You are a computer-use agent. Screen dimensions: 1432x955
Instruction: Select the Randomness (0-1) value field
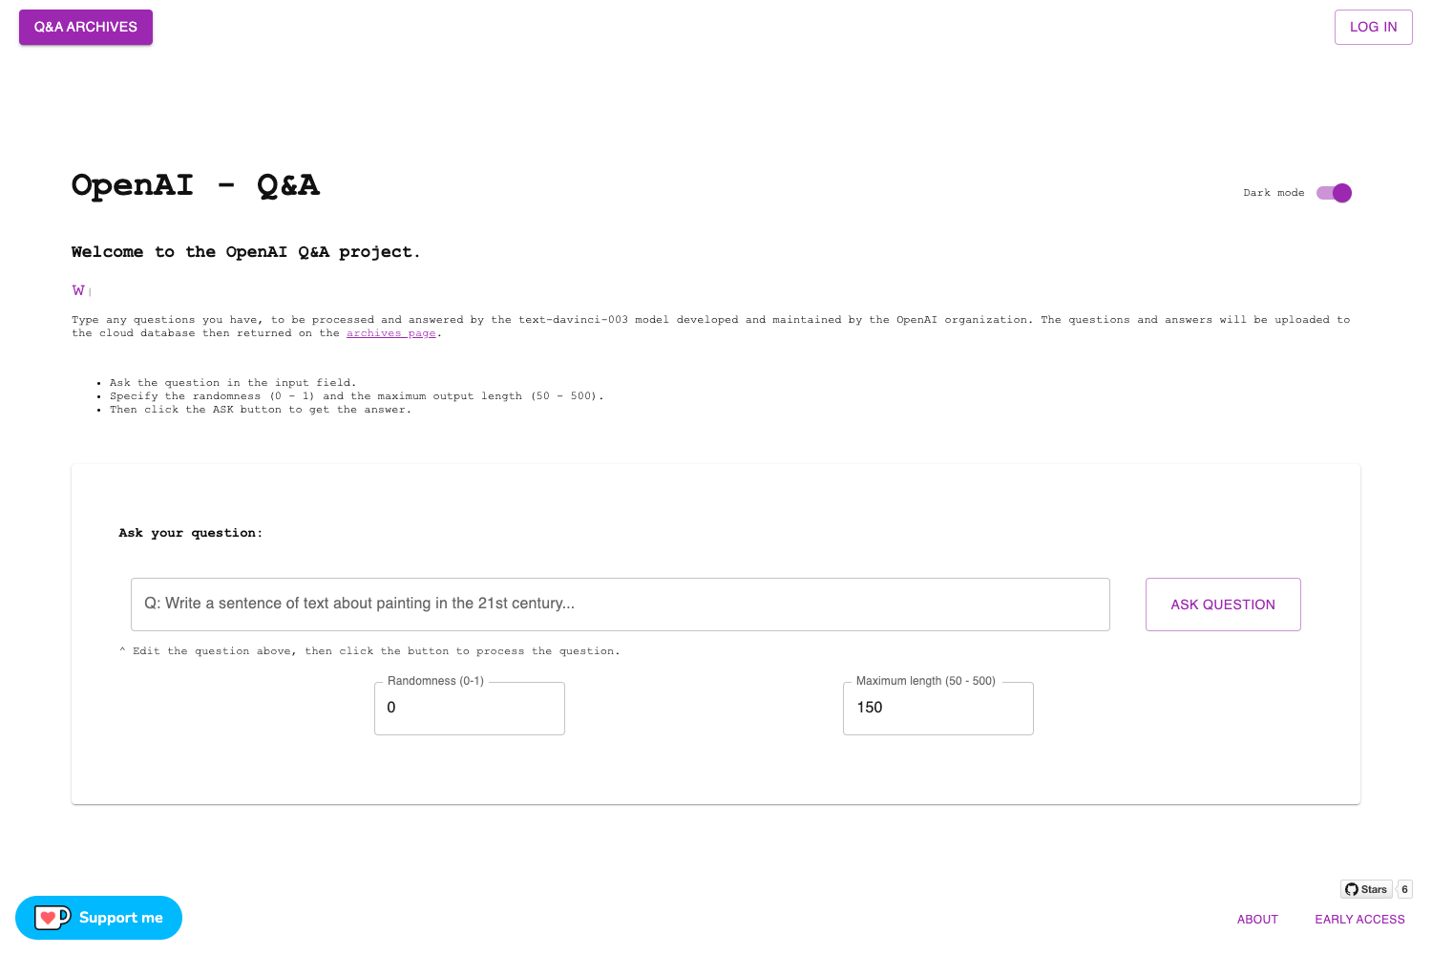coord(470,709)
